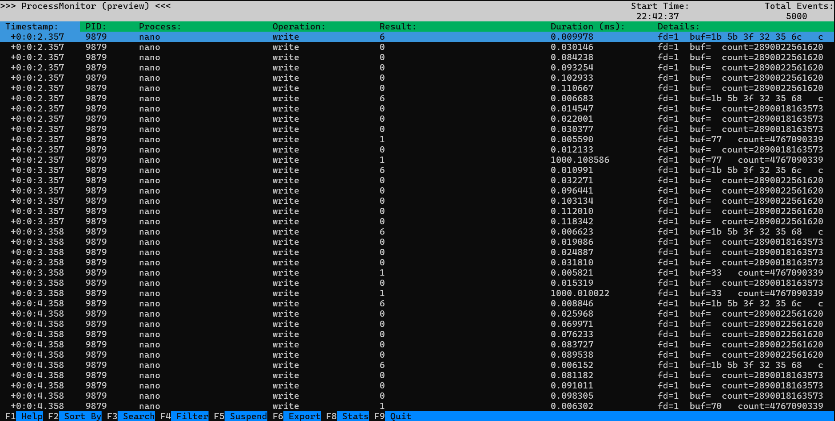Click the row with duration 0.084238

417,58
